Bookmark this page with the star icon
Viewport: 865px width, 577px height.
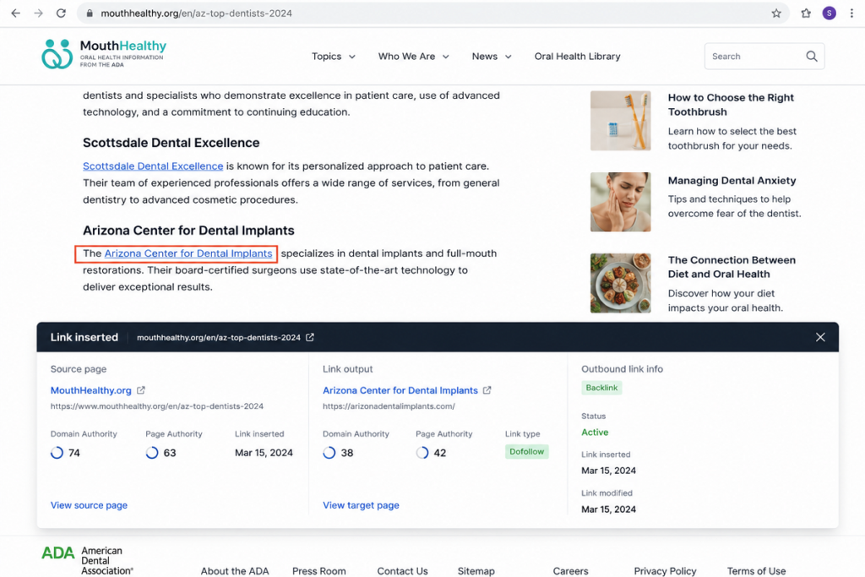pyautogui.click(x=776, y=14)
